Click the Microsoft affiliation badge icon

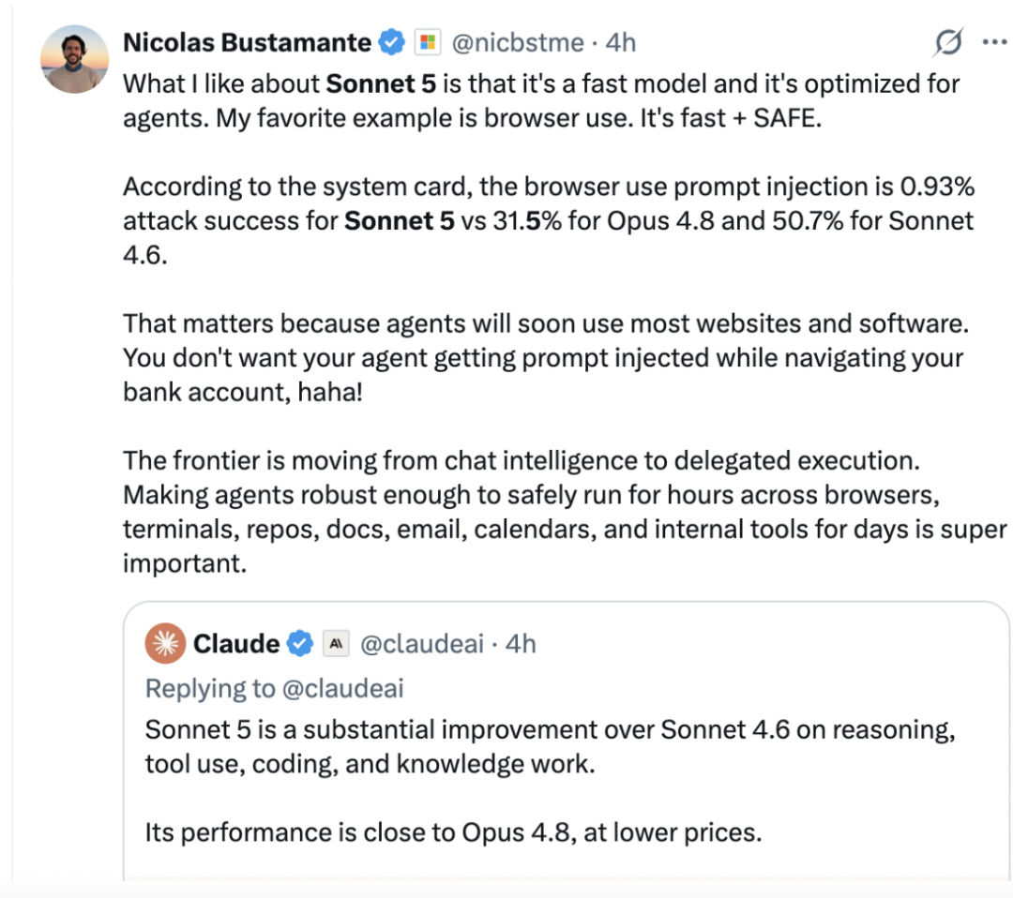tap(427, 42)
